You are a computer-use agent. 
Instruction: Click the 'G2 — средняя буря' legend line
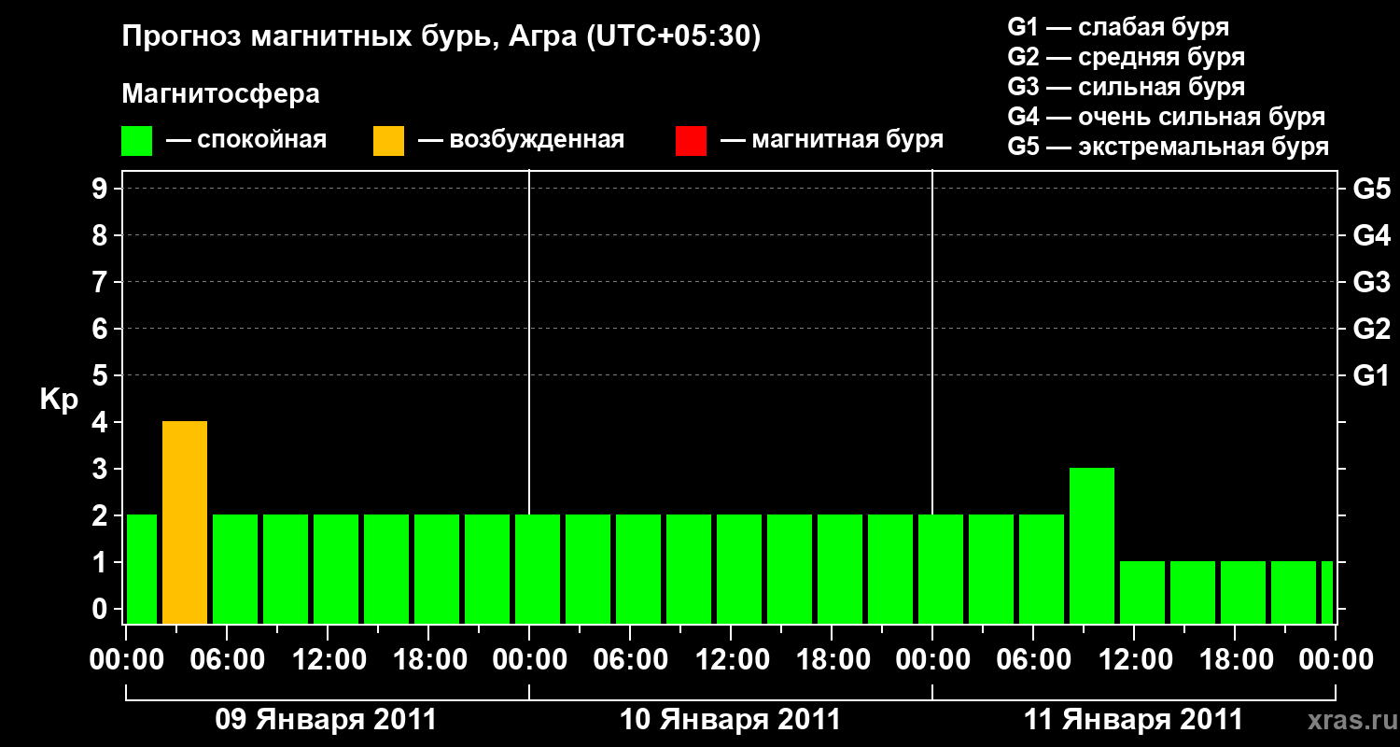tap(1127, 57)
